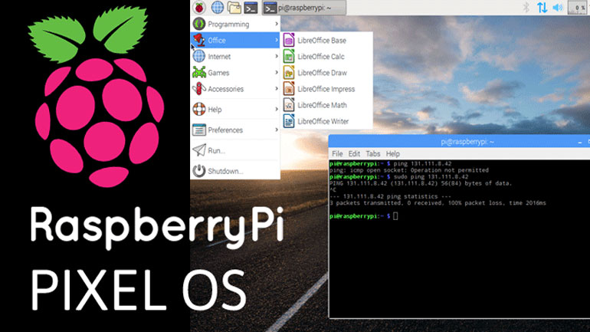Click the LibreOffice Base icon
590x332 pixels.
[289, 40]
